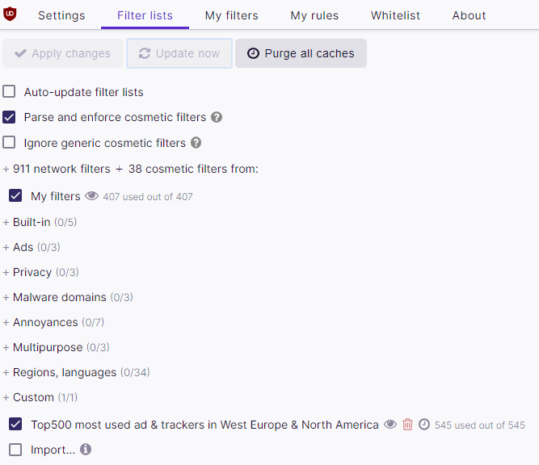The height and width of the screenshot is (465, 539).
Task: Click info icon beside Import
Action: [x=86, y=449]
